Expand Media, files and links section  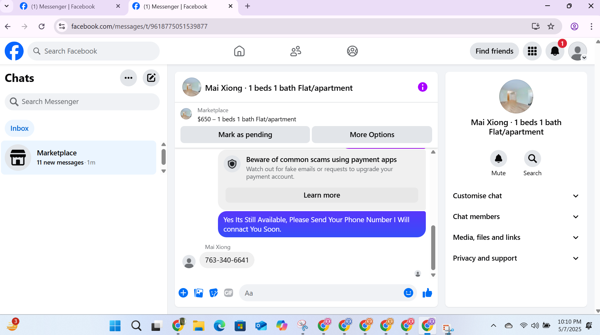point(516,237)
